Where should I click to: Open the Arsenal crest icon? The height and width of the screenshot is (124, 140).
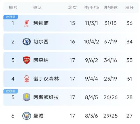(x=27, y=60)
